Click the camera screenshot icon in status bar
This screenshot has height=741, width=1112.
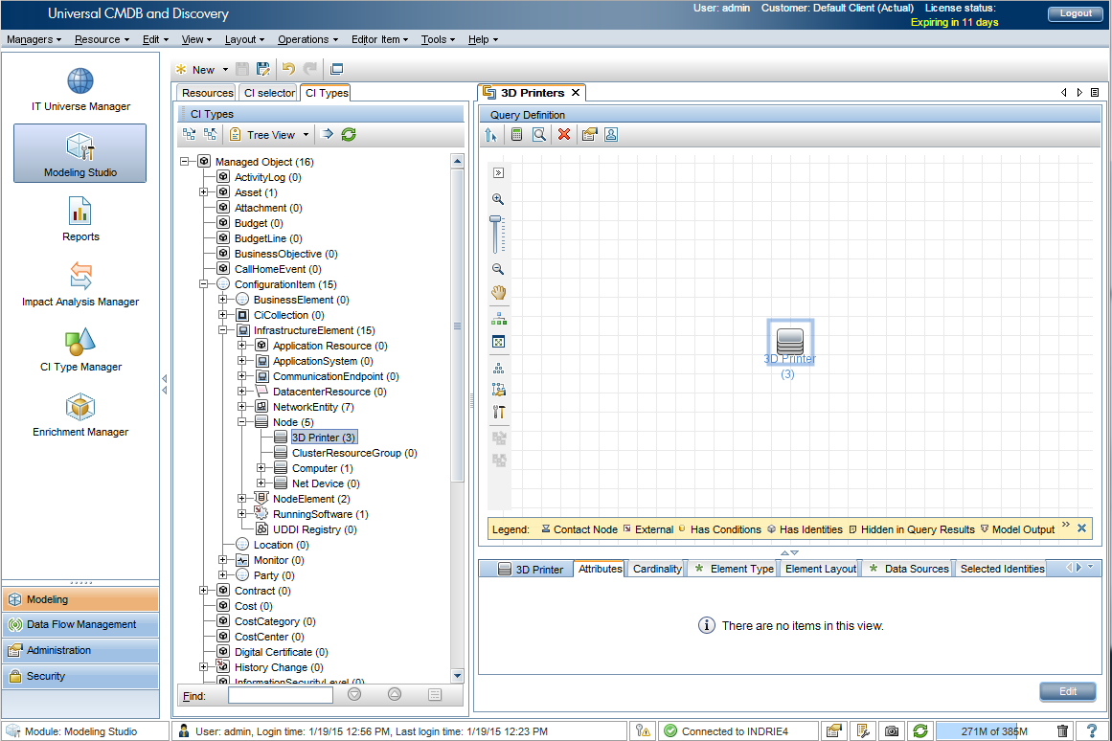tap(892, 730)
